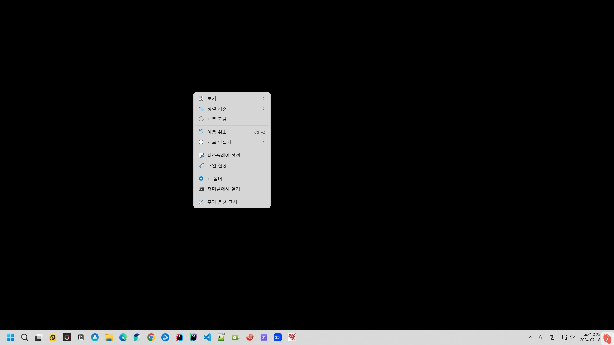The width and height of the screenshot is (614, 345).
Task: Toggle the 한 Korean input mode indicator
Action: (x=552, y=337)
